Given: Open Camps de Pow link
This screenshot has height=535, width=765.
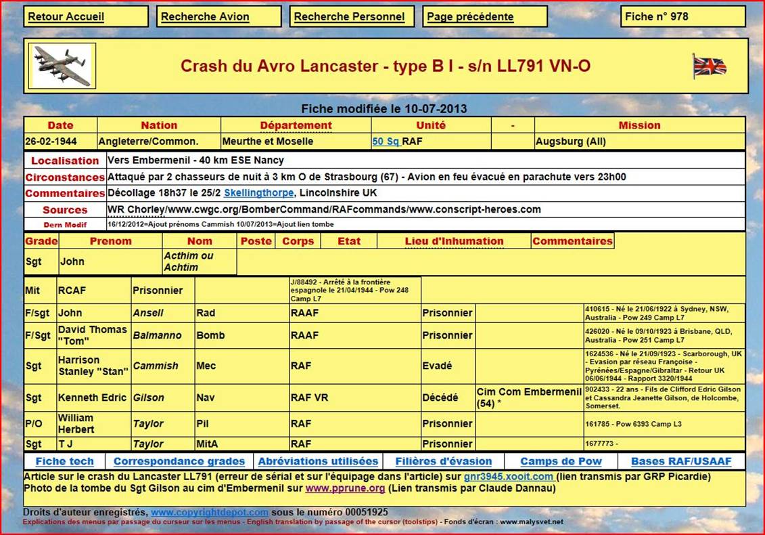Looking at the screenshot, I should pyautogui.click(x=561, y=461).
